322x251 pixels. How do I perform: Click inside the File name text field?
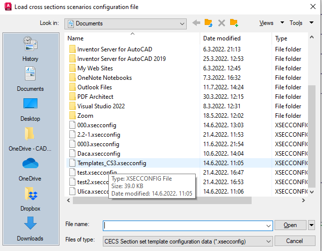pos(188,225)
